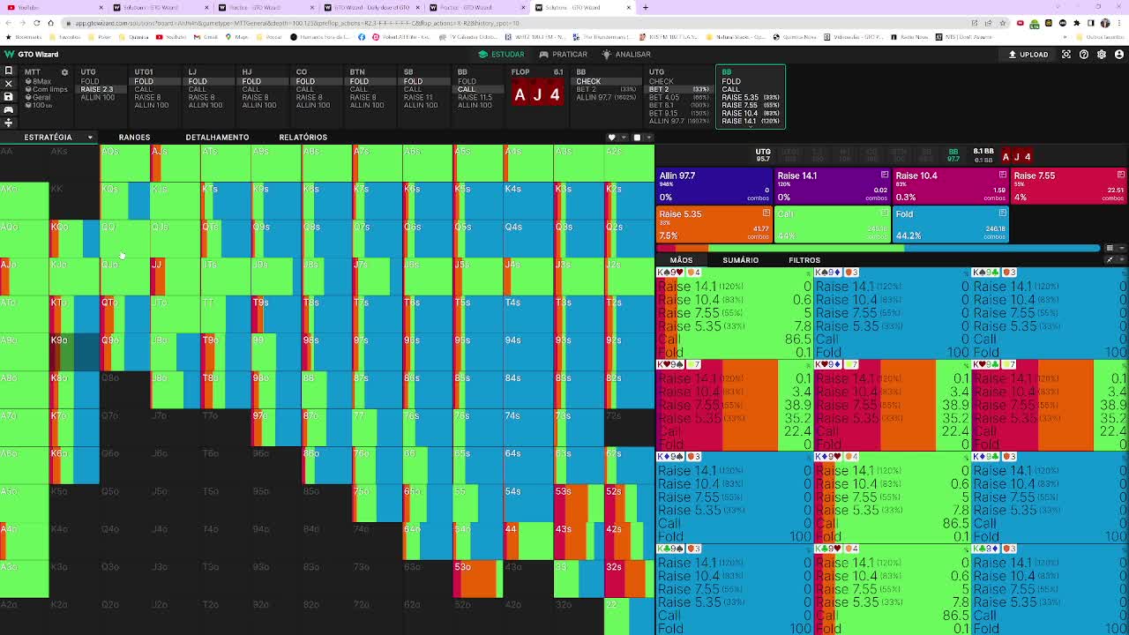Click note icon on Raise 10.4 card
Screen dimensions: 1129x635
tap(1003, 176)
